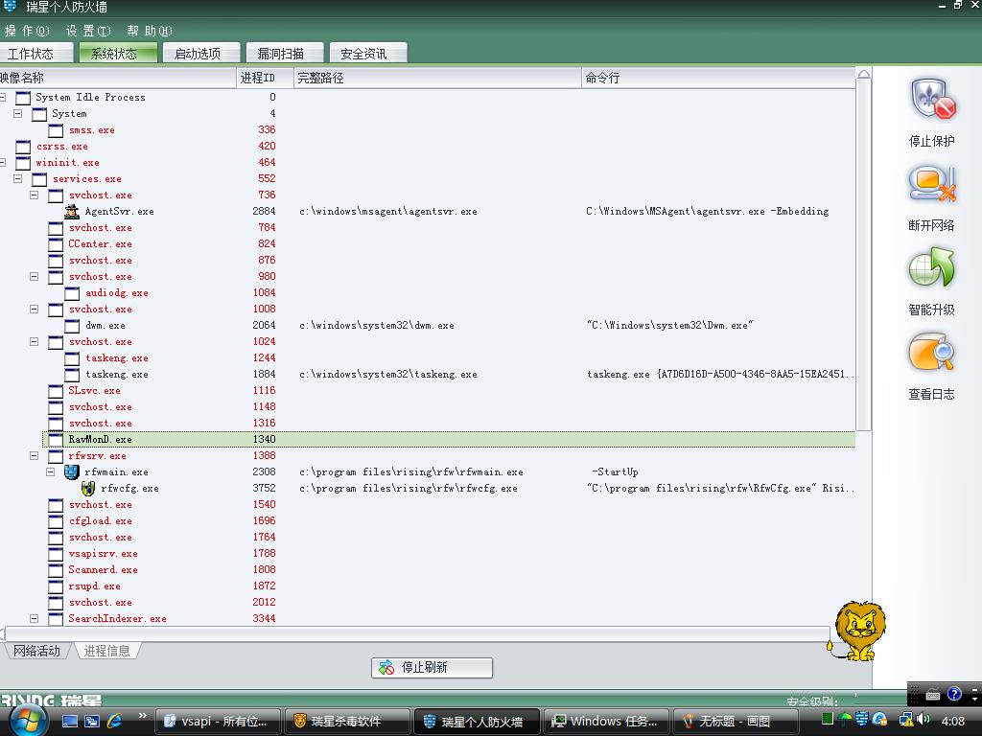This screenshot has width=982, height=736.
Task: Open the 设置(T) menu
Action: (88, 31)
